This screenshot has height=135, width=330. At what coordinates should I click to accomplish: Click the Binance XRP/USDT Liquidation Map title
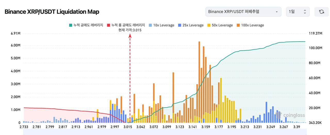pyautogui.click(x=52, y=12)
